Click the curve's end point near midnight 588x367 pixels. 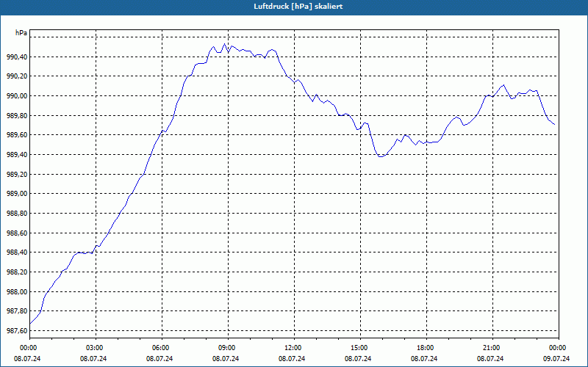(x=554, y=124)
